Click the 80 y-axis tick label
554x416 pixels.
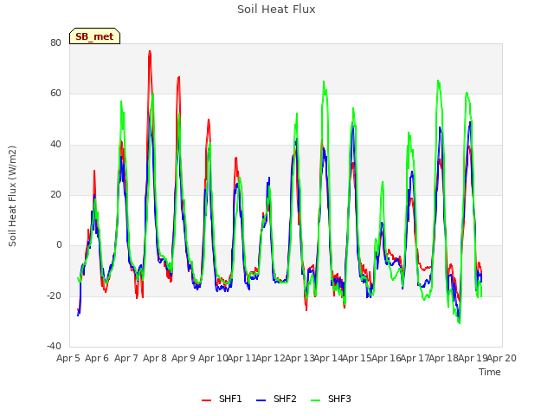(x=55, y=42)
